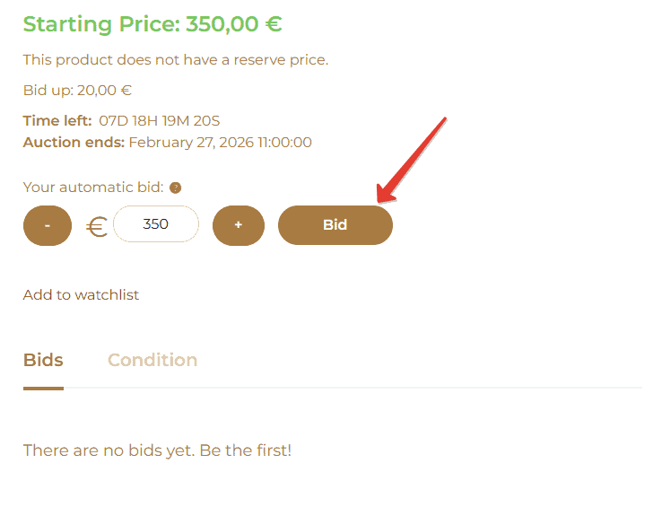Screen dimensions: 662x507
Task: Click the February 27, 2026 end date
Action: point(221,142)
